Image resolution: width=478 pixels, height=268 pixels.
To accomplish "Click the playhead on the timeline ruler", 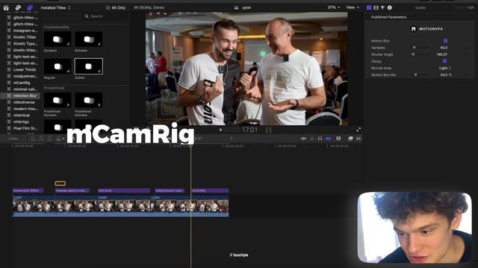I will 191,146.
